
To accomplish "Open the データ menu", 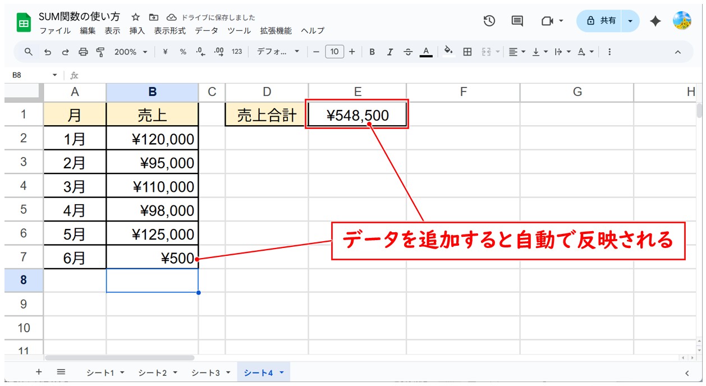I will coord(206,31).
